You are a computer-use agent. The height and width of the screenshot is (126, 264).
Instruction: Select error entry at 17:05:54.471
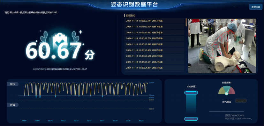154,68
